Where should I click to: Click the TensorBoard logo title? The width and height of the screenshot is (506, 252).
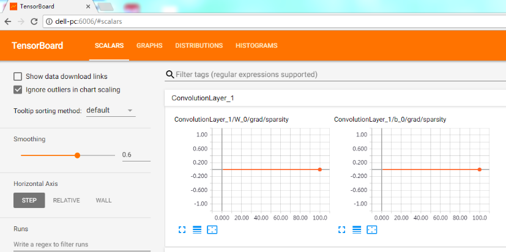[x=37, y=45]
